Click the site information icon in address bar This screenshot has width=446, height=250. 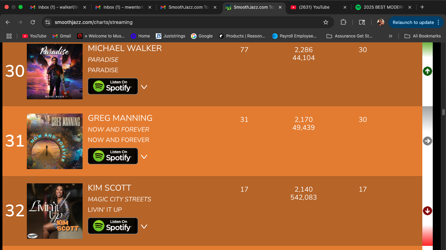click(48, 22)
